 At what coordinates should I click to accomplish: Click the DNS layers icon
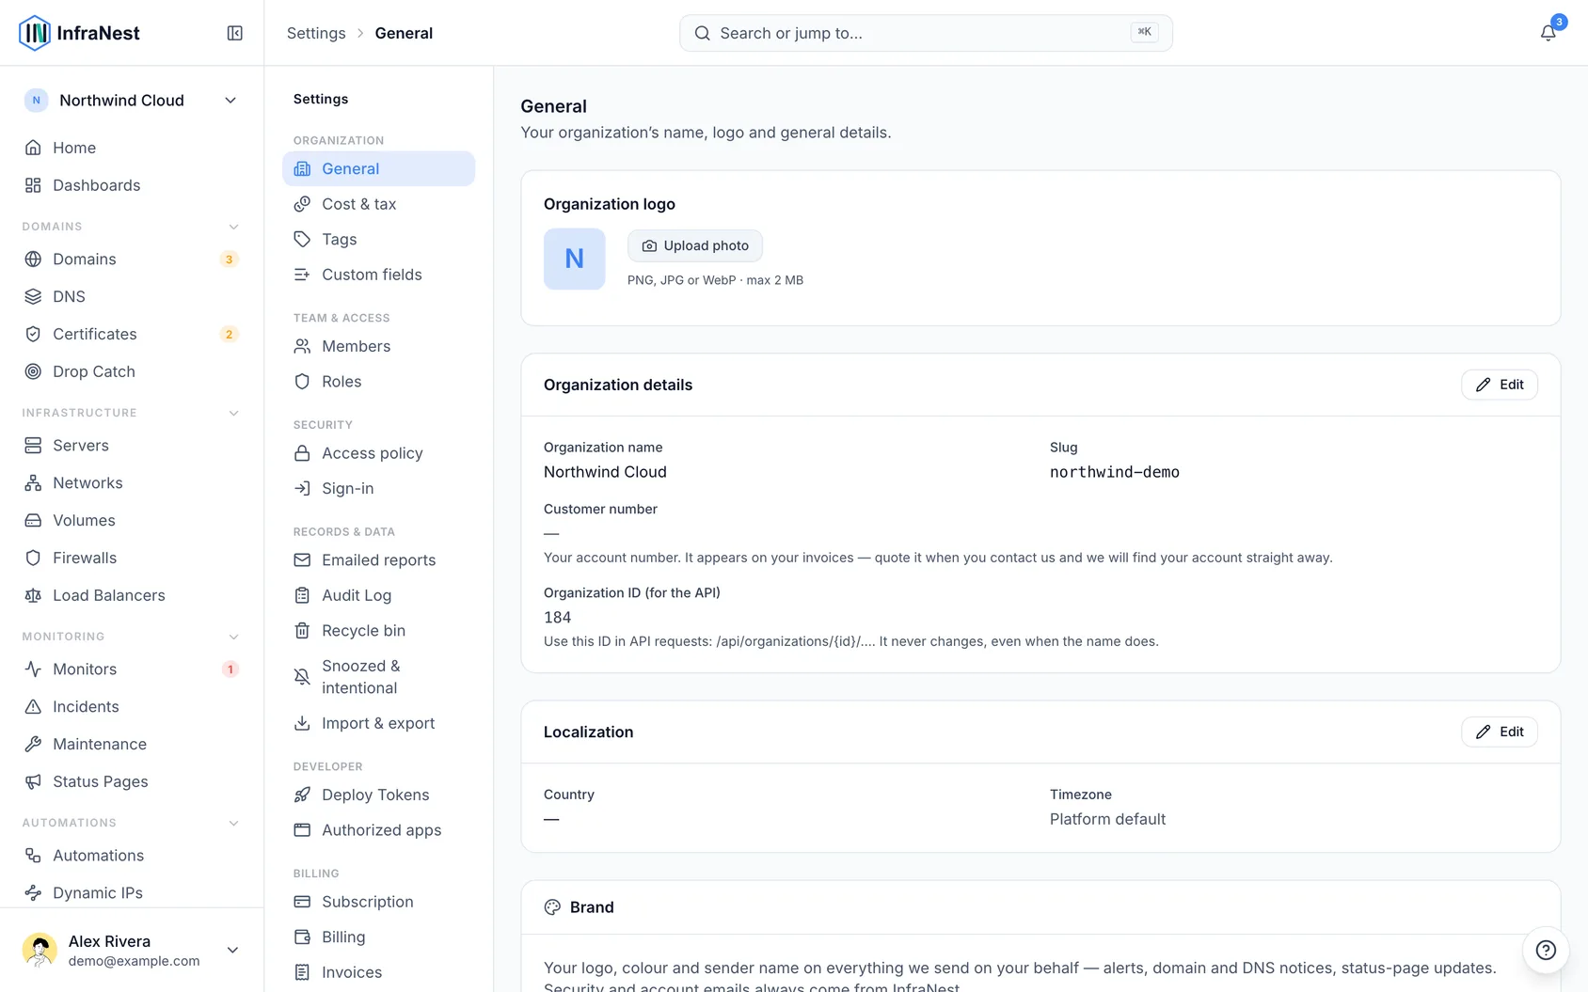tap(33, 296)
